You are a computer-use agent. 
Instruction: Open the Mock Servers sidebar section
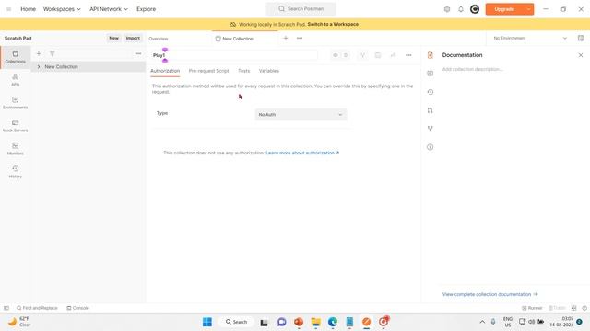[x=16, y=126]
